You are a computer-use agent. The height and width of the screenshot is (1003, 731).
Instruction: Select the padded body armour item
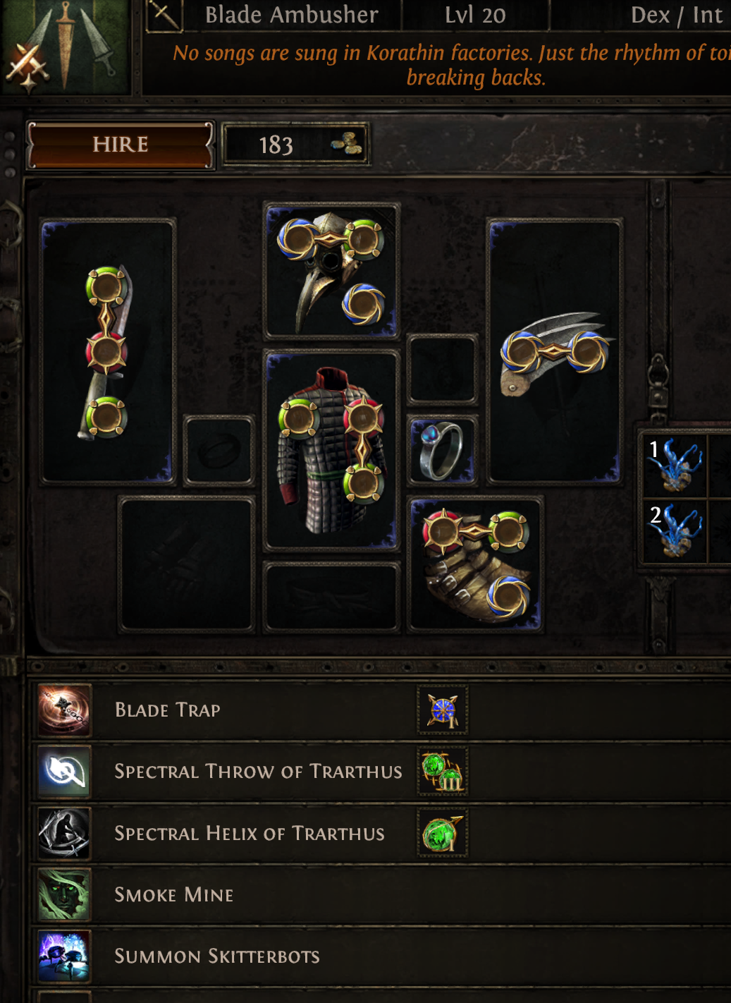(331, 449)
